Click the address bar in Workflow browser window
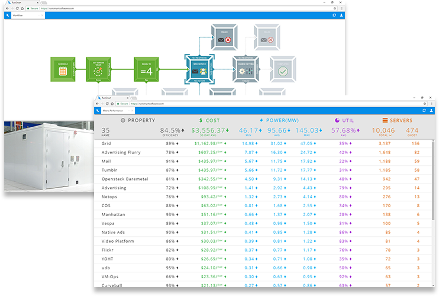 (182, 8)
